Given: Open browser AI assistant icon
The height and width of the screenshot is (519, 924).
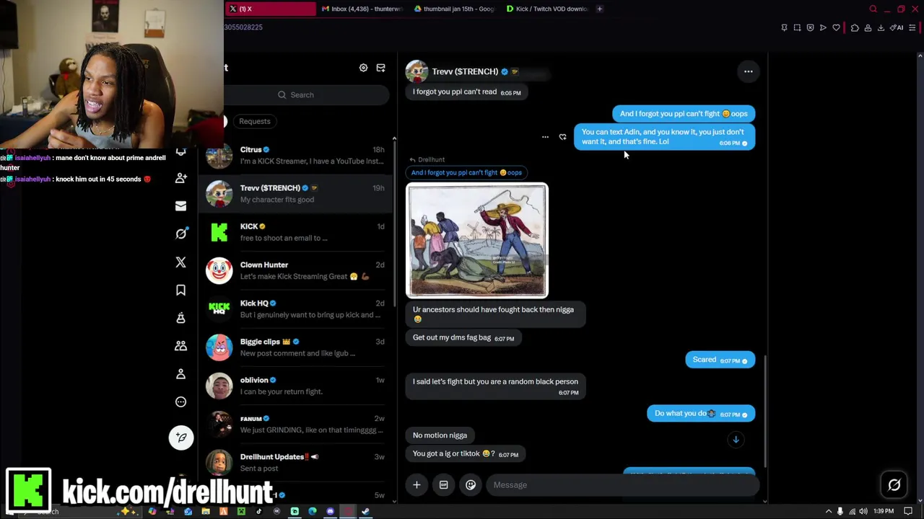Looking at the screenshot, I should (x=896, y=27).
